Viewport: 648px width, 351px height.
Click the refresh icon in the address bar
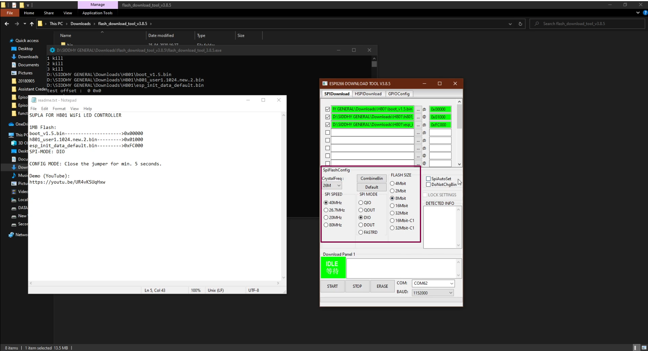point(520,24)
